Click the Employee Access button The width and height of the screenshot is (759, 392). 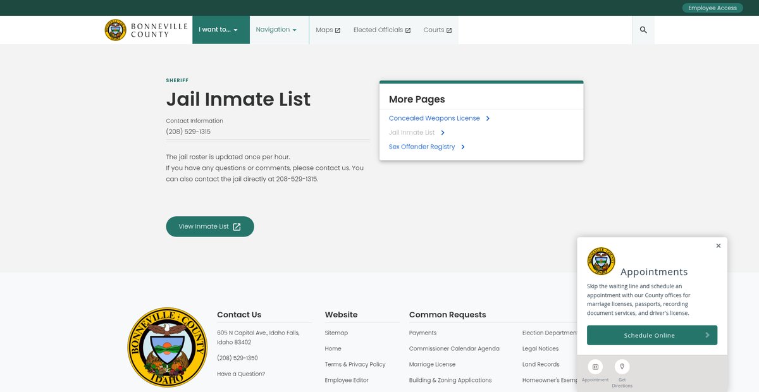(712, 8)
